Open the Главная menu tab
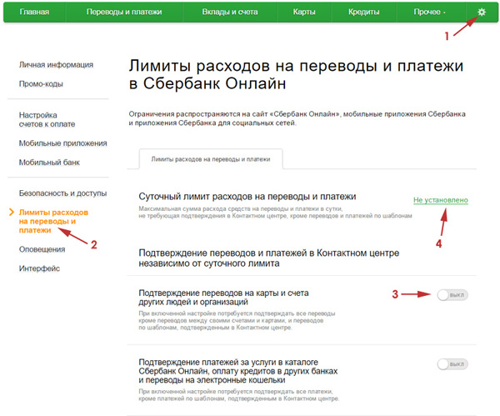500x416 pixels. [x=34, y=13]
